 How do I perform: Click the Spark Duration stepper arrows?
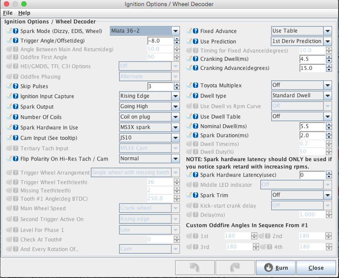329,136
